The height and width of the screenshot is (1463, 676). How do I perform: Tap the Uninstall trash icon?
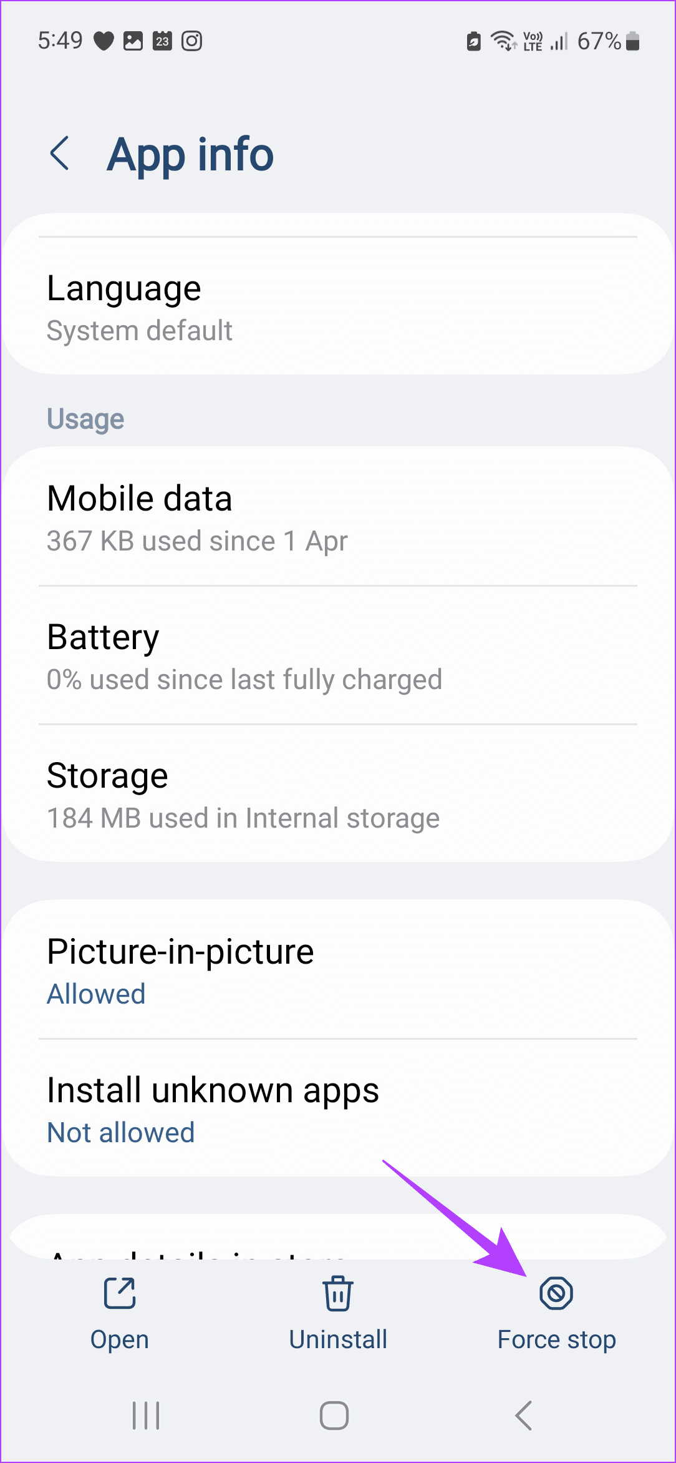(x=337, y=1292)
